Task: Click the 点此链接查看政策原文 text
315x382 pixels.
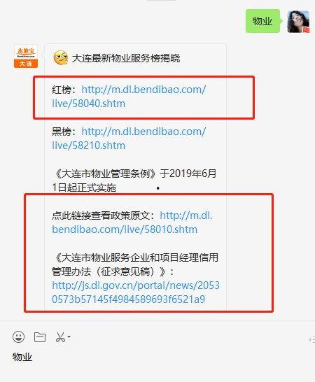Action: click(100, 215)
